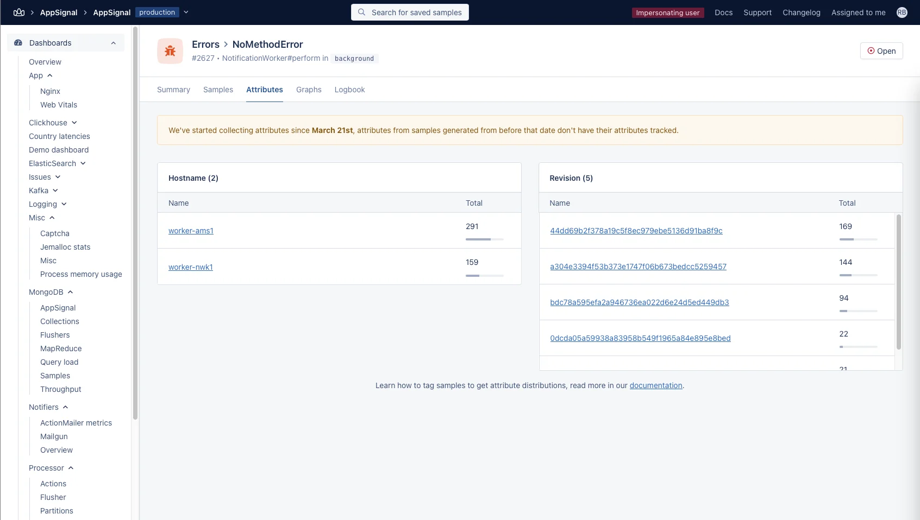The height and width of the screenshot is (520, 920).
Task: Open the documentation link
Action: (656, 385)
